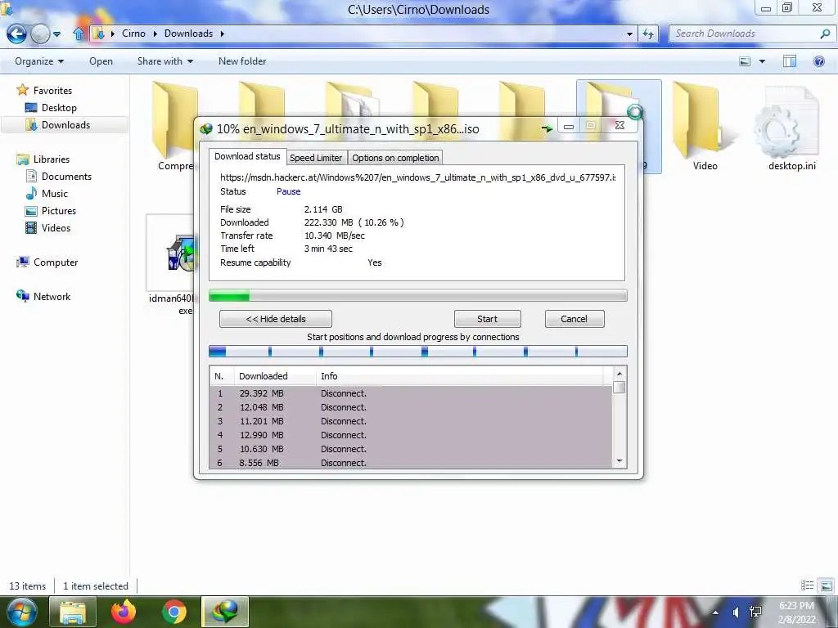Expand the address bar history dropdown
838x628 pixels.
(629, 34)
